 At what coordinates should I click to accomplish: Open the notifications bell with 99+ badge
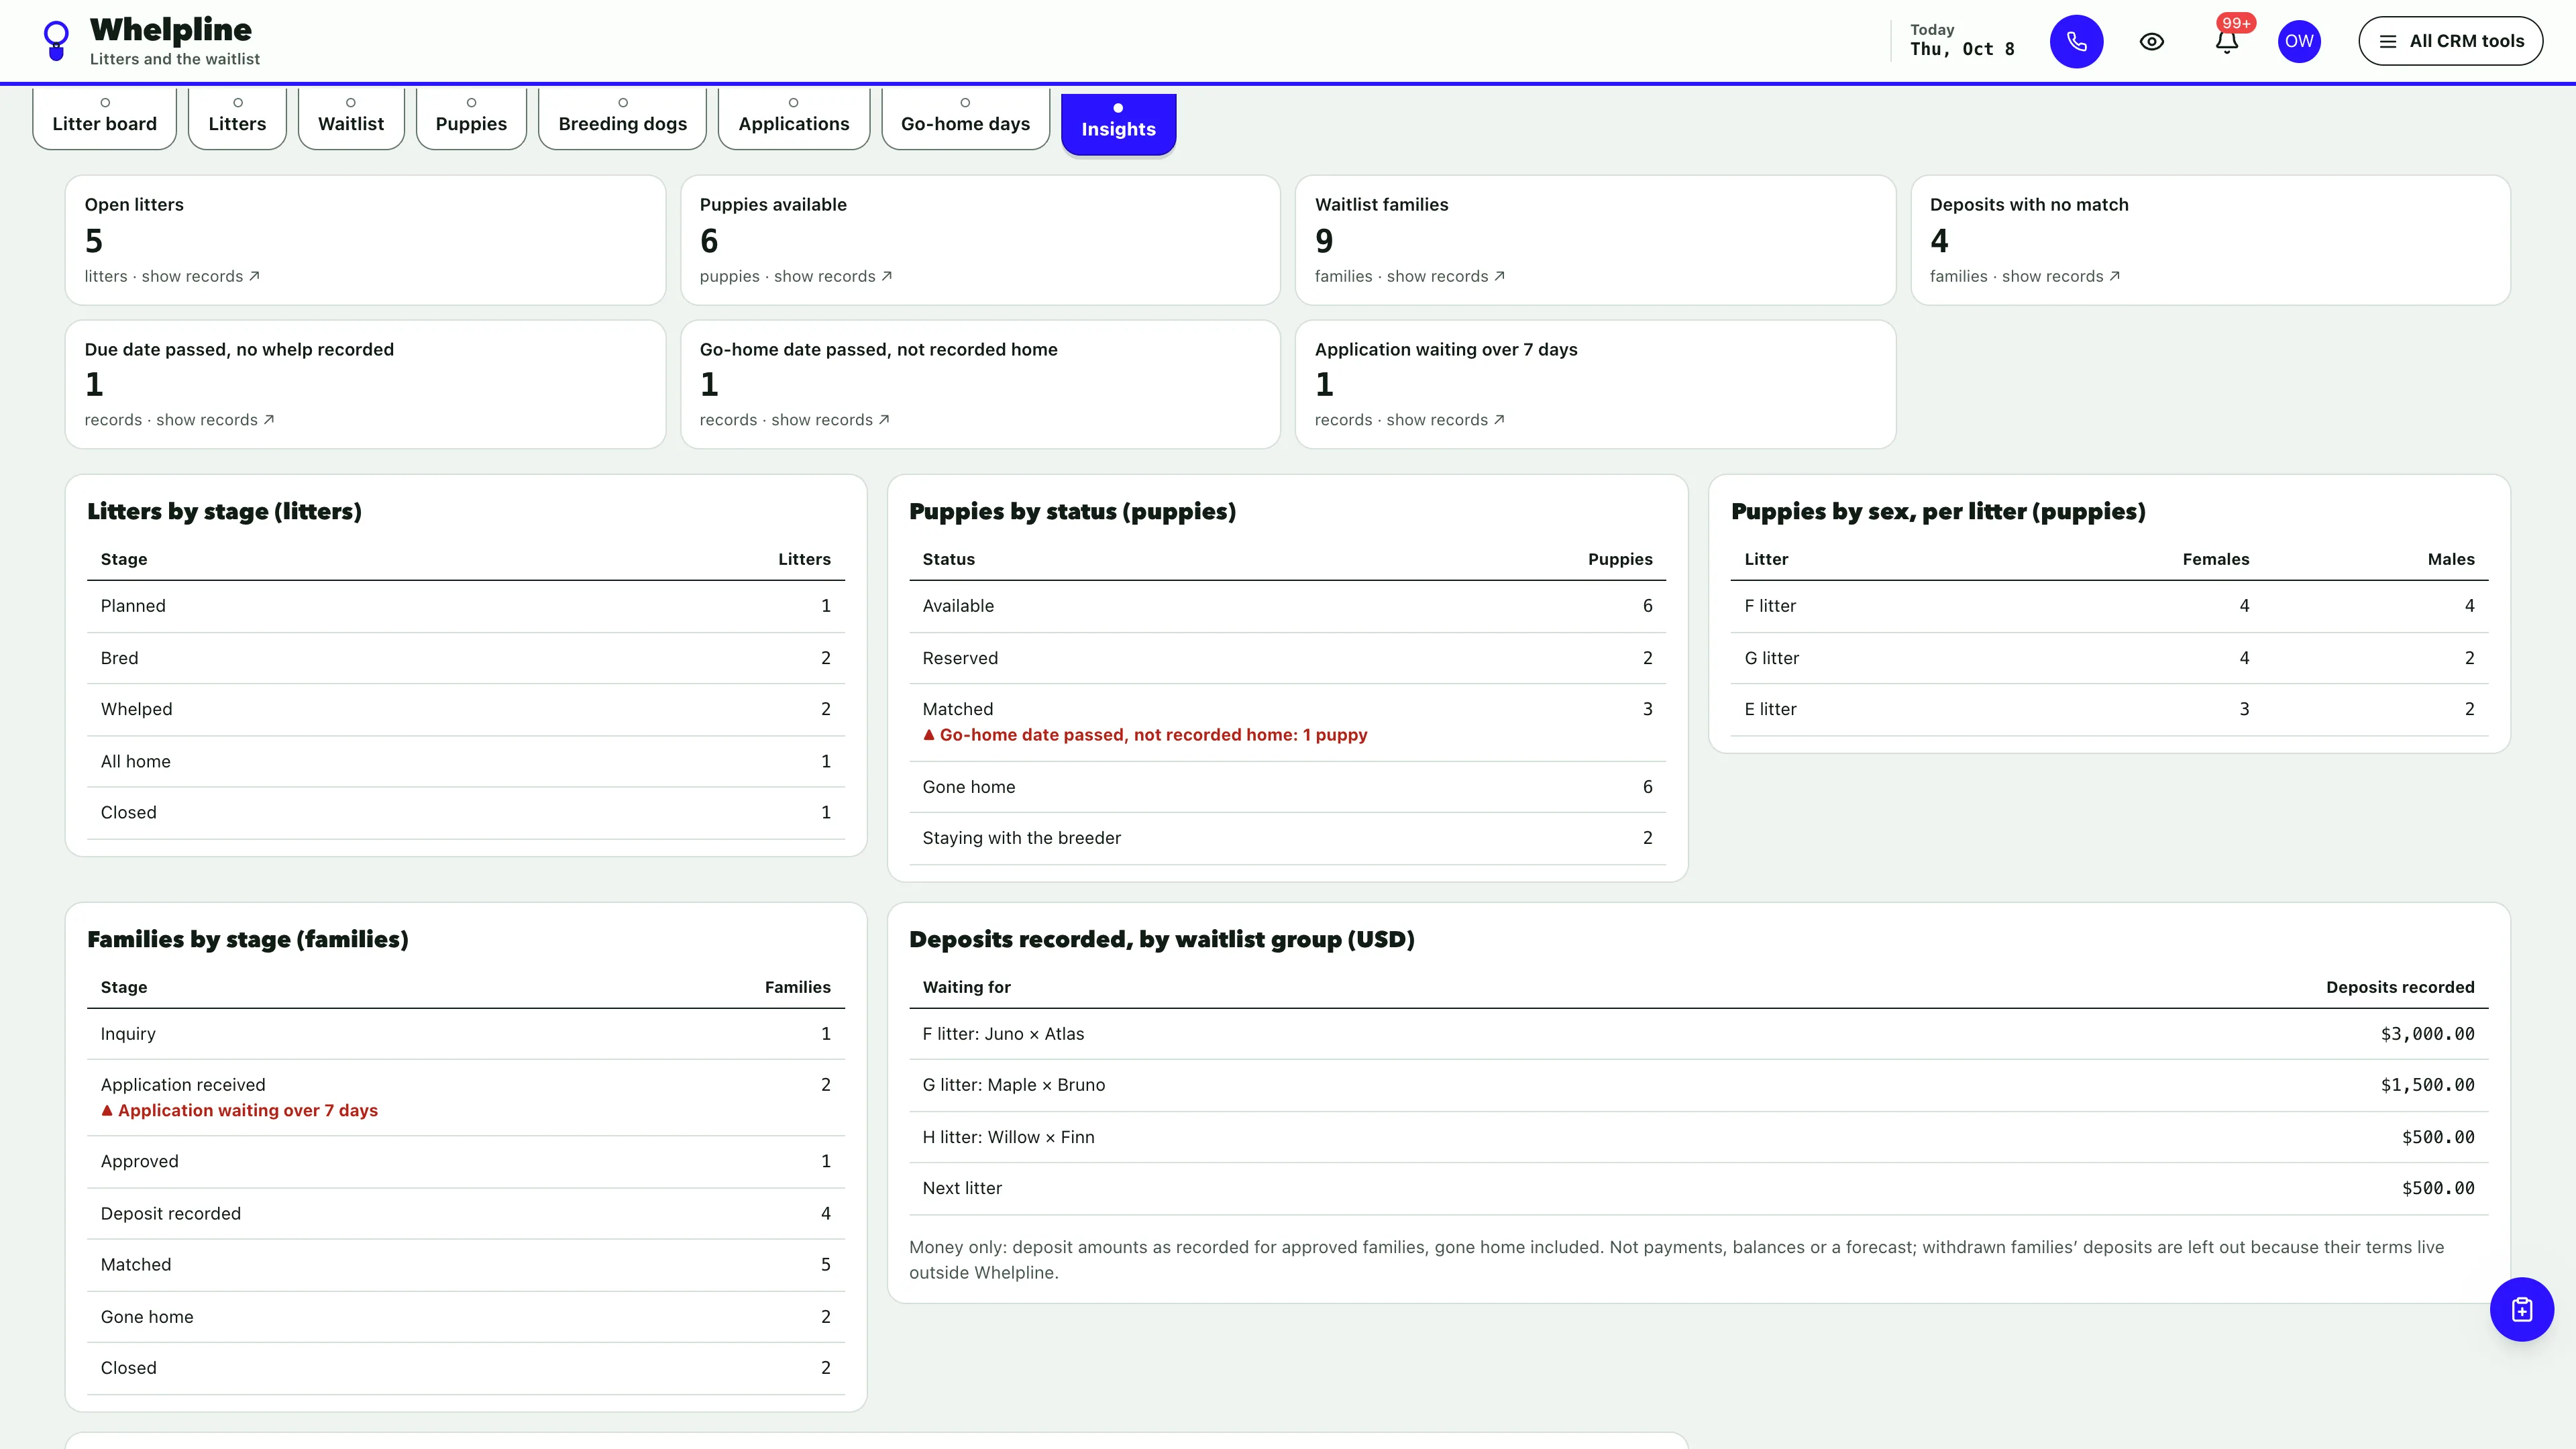(x=2227, y=41)
